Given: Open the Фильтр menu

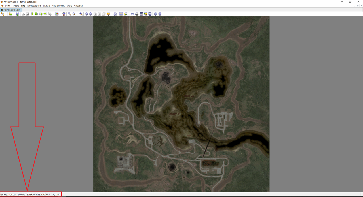Looking at the screenshot, I should (46, 6).
